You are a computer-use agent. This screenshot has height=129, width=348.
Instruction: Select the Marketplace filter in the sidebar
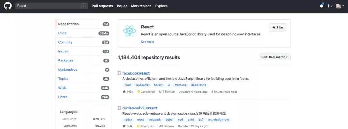pos(84,69)
